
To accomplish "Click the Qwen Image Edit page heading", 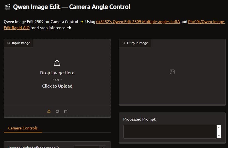I will click(72, 7).
